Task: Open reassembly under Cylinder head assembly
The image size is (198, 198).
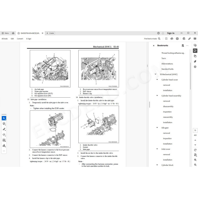Action: (x=168, y=117)
